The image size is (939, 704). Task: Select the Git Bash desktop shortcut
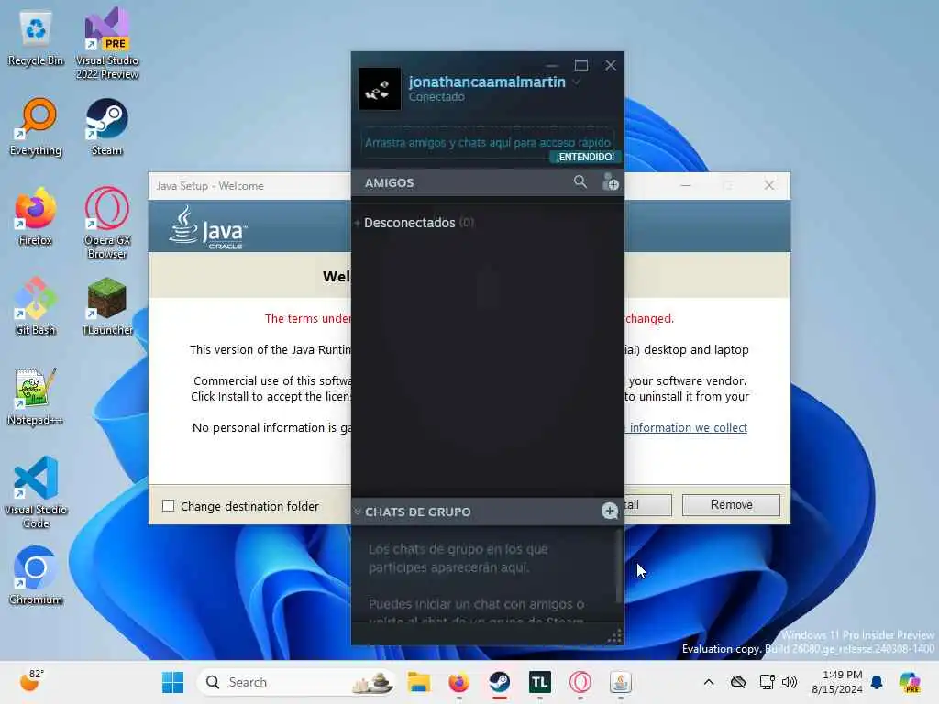pos(36,306)
